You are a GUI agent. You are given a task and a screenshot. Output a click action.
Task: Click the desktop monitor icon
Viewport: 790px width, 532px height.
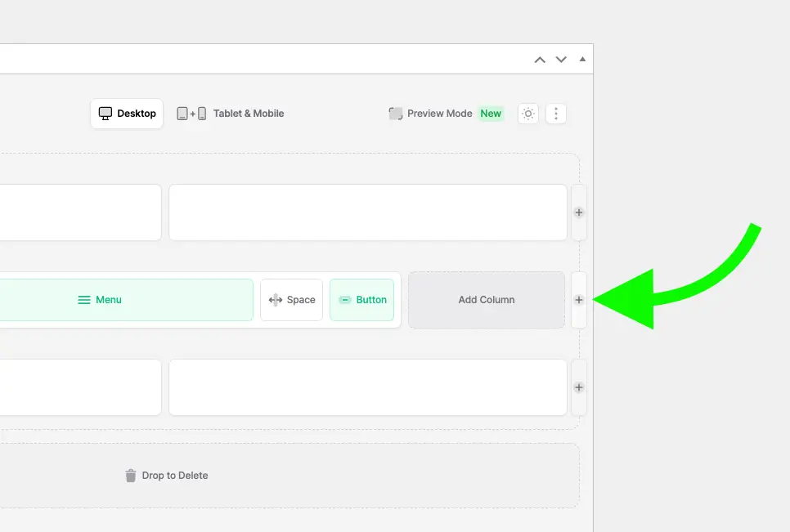(x=105, y=114)
